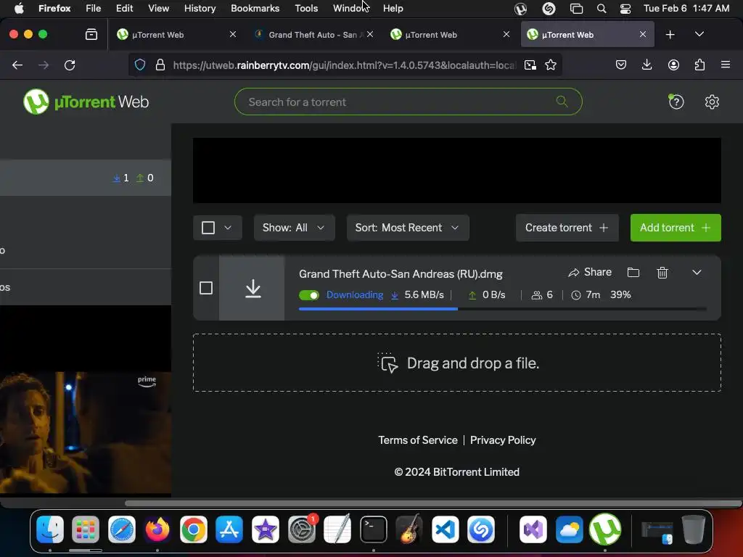Open the Show: All filter dropdown
Viewport: 743px width, 557px height.
click(x=295, y=228)
